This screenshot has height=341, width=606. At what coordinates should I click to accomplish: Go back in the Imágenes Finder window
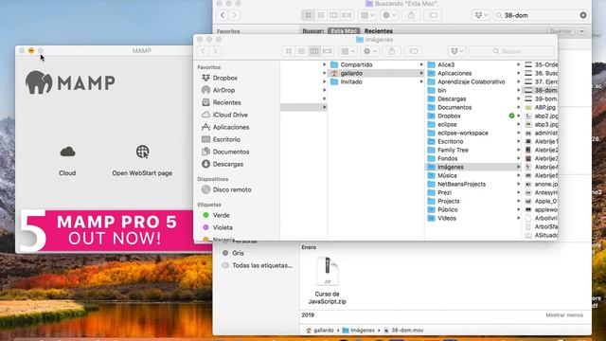point(203,51)
